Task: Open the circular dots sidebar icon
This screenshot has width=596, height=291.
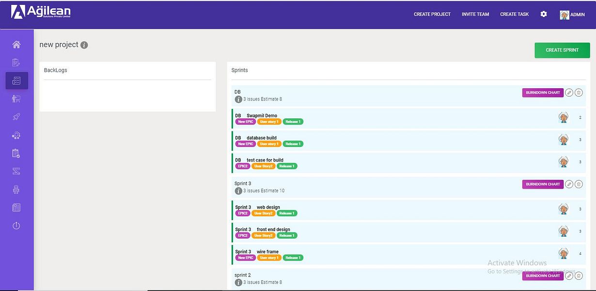Action: click(16, 135)
